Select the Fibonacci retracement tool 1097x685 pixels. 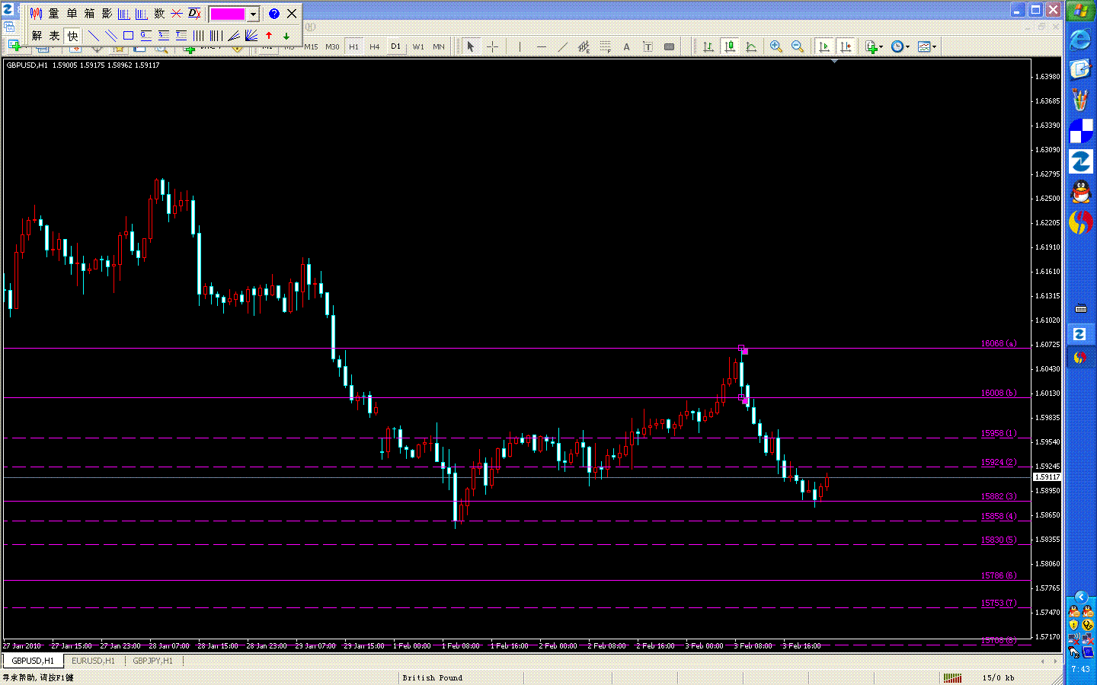coord(606,47)
